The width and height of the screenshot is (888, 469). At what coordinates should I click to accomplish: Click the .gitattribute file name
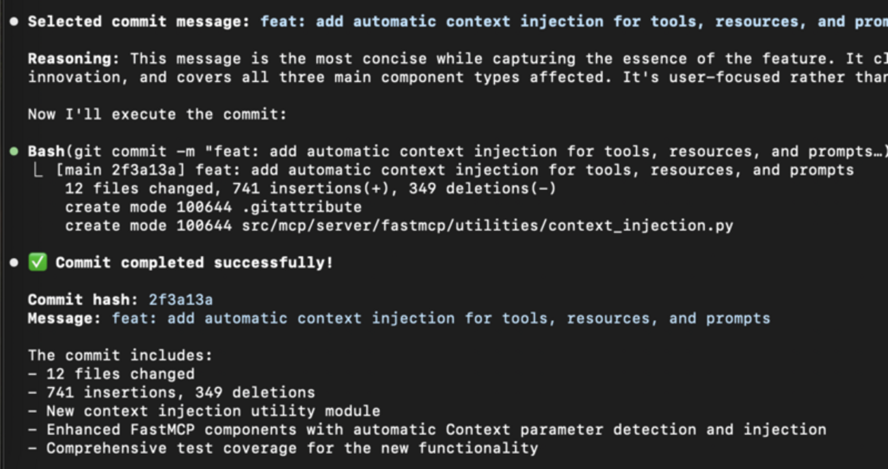coord(301,207)
